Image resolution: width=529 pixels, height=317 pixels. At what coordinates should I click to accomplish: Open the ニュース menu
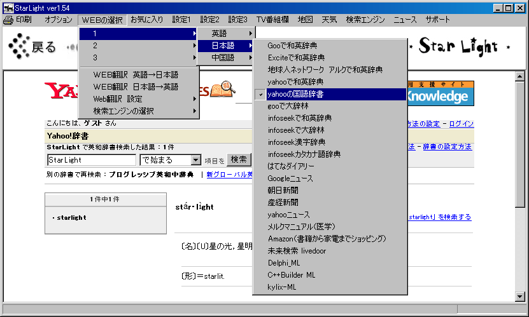tap(405, 20)
